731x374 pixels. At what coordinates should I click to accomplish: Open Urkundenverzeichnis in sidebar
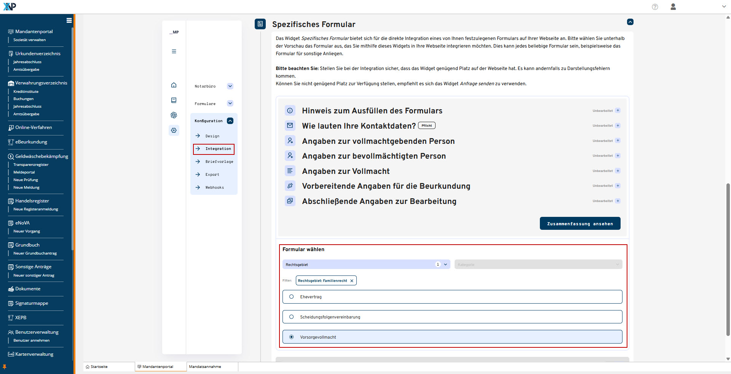coord(38,54)
